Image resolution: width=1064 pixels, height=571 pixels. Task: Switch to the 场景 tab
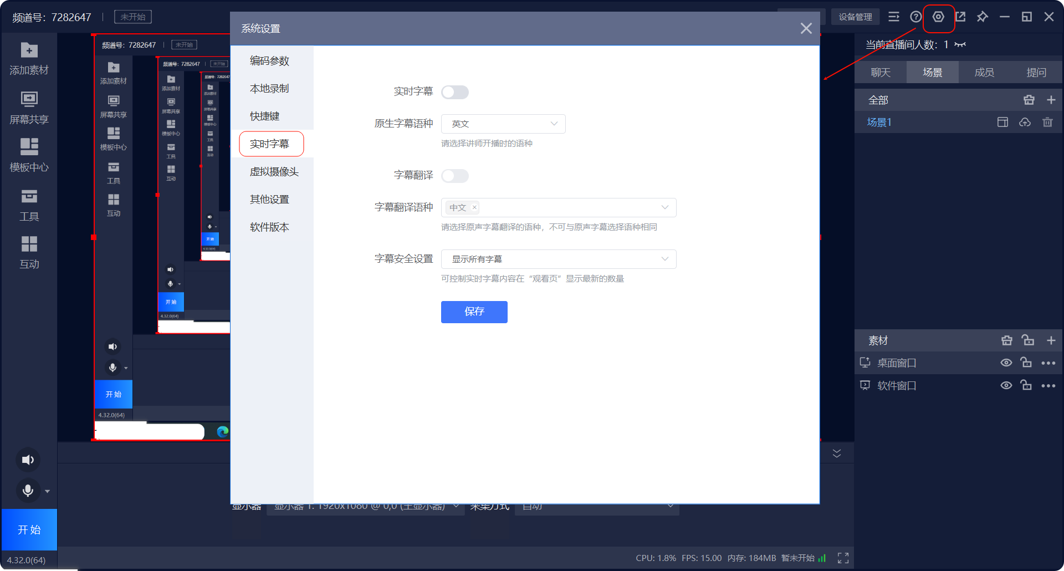pyautogui.click(x=933, y=73)
